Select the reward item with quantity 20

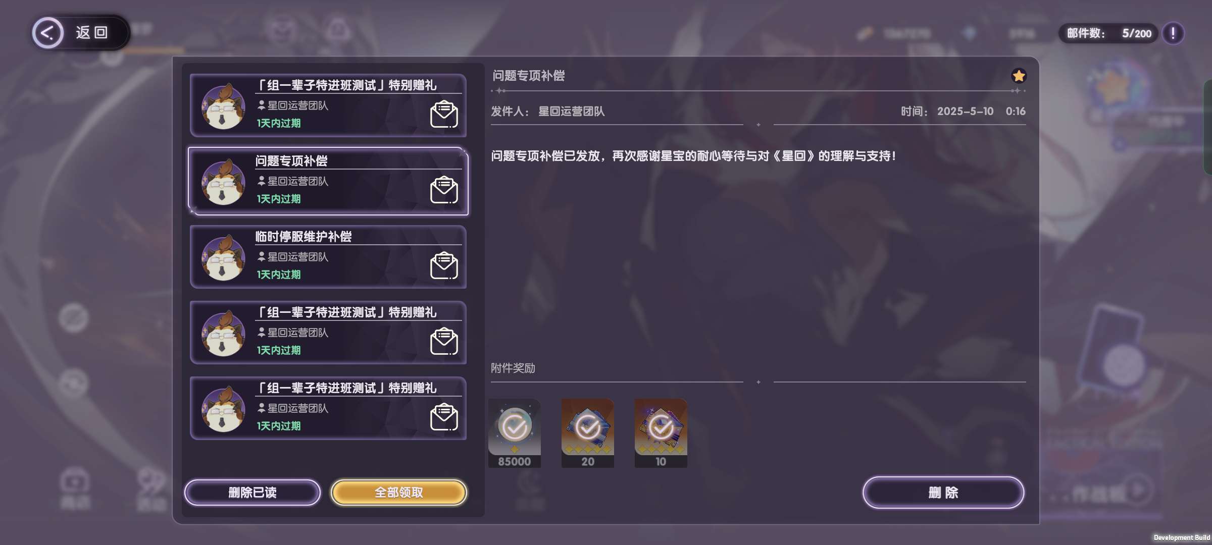click(x=588, y=433)
